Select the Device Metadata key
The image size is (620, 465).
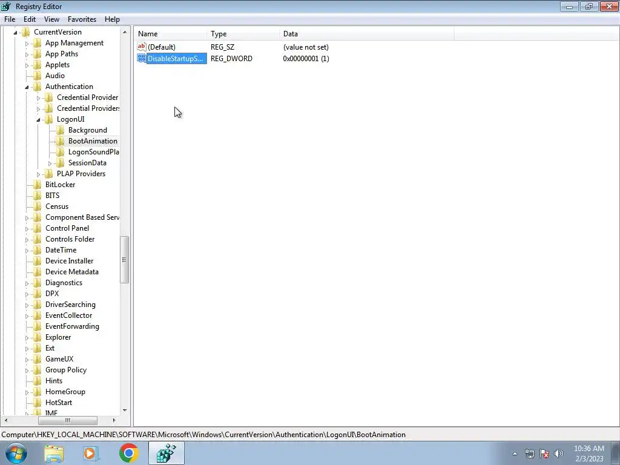[x=72, y=272]
